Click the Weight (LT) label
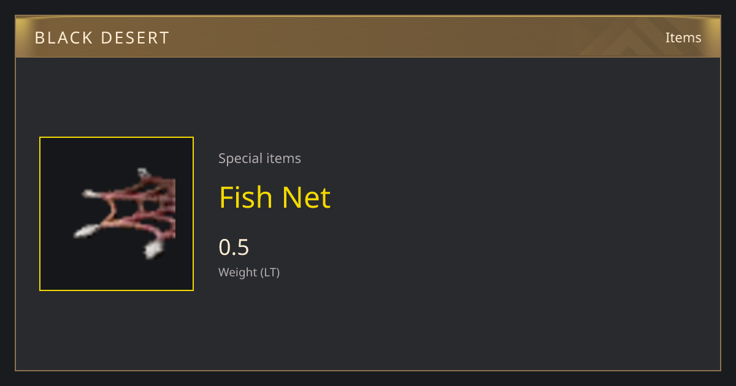 coord(249,273)
